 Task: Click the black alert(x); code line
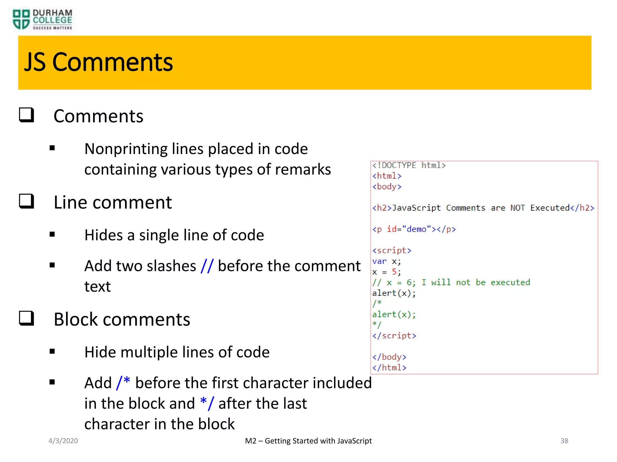pos(394,293)
